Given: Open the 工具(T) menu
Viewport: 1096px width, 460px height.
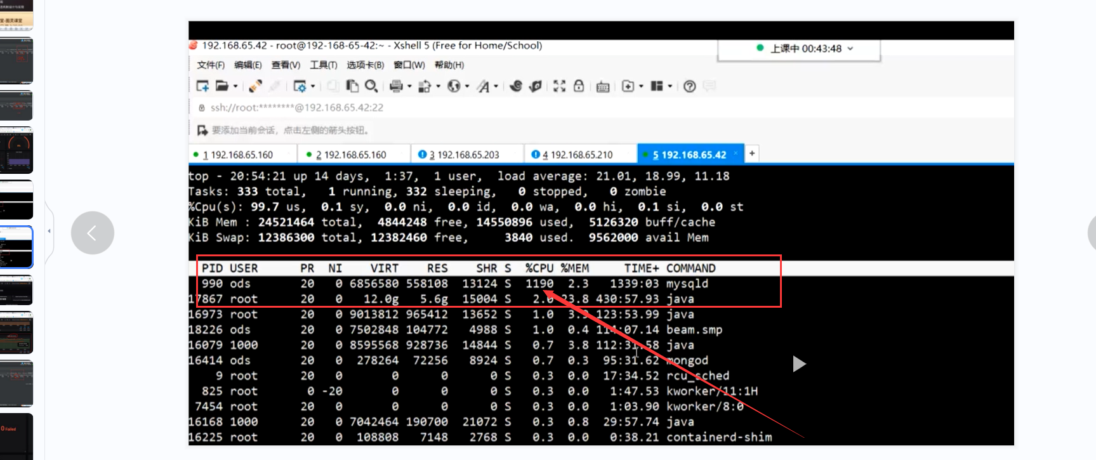Looking at the screenshot, I should 323,65.
